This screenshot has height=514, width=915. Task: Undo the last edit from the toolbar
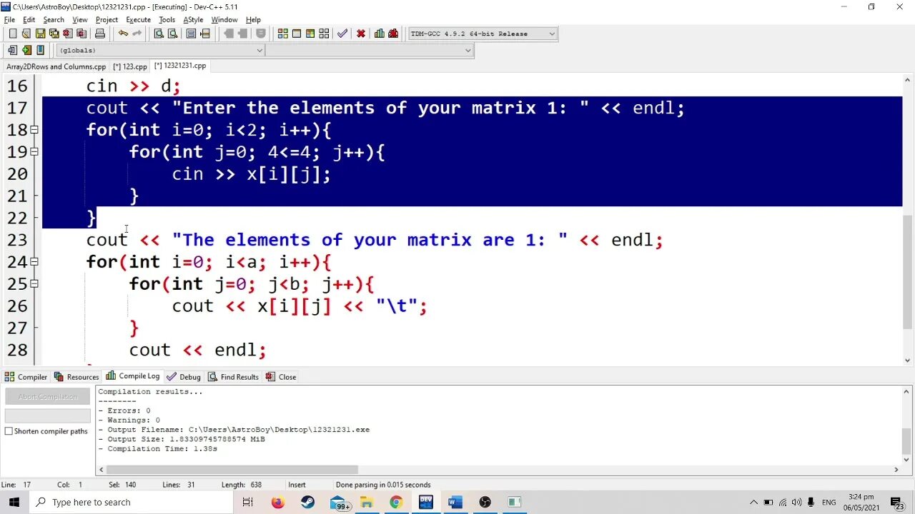[123, 34]
